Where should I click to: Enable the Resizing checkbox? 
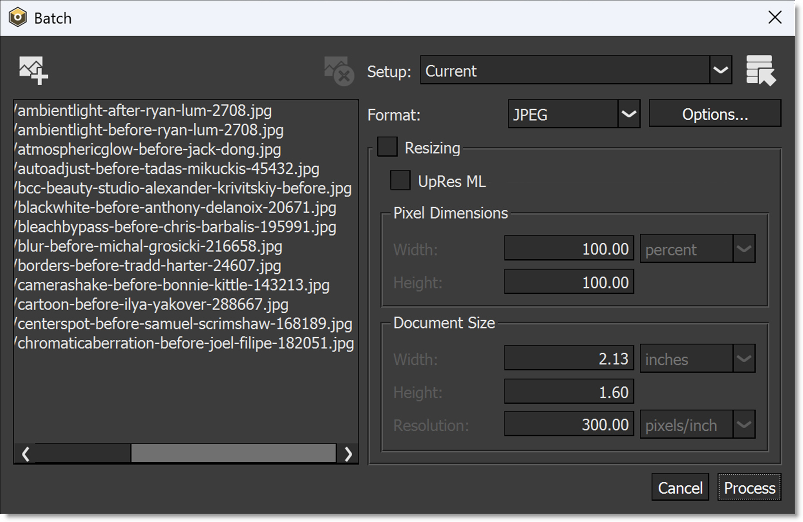[x=387, y=147]
